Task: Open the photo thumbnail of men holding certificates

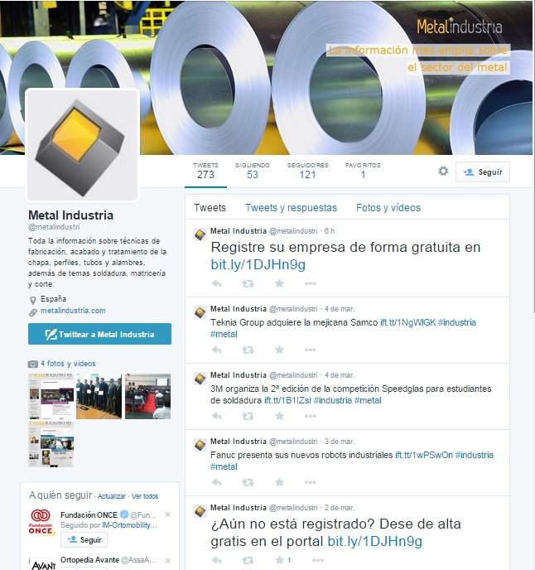Action: [99, 396]
